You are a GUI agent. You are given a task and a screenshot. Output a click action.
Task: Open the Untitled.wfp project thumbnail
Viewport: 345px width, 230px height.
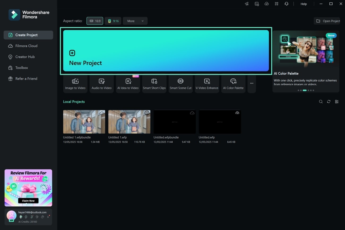(x=220, y=122)
